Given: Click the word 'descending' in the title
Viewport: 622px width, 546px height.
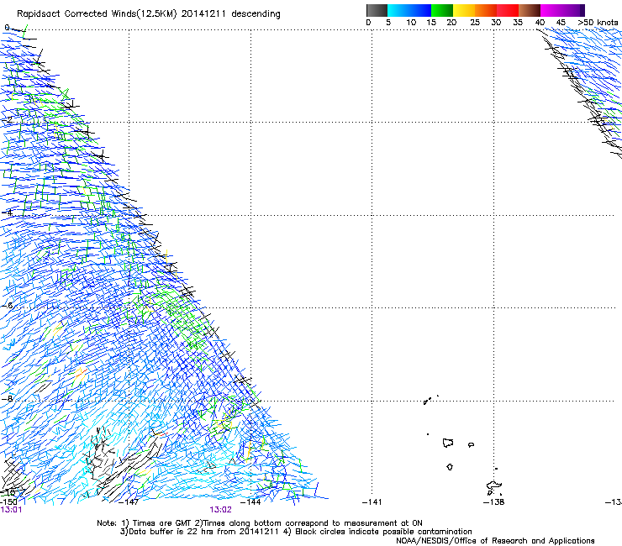Looking at the screenshot, I should pyautogui.click(x=256, y=14).
